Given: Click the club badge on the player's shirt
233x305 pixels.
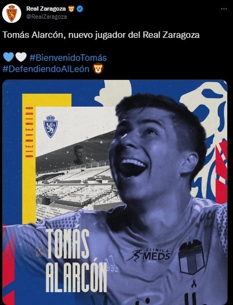Looking at the screenshot, I should coord(192,257).
